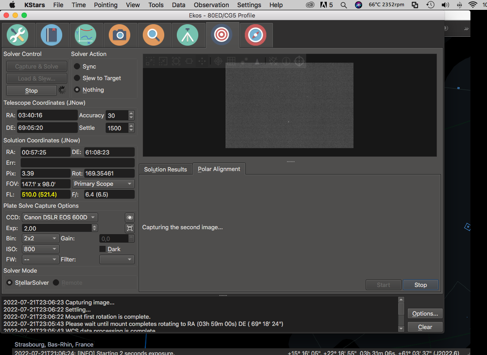
Task: Click the zoom-to-fit icon in image toolbar
Action: click(176, 61)
